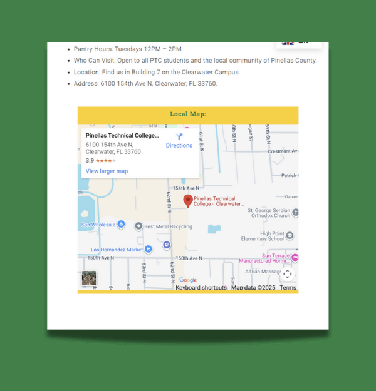The height and width of the screenshot is (391, 376).
Task: Click the Sun Terrace Manufactured Home marker
Action: tap(295, 258)
